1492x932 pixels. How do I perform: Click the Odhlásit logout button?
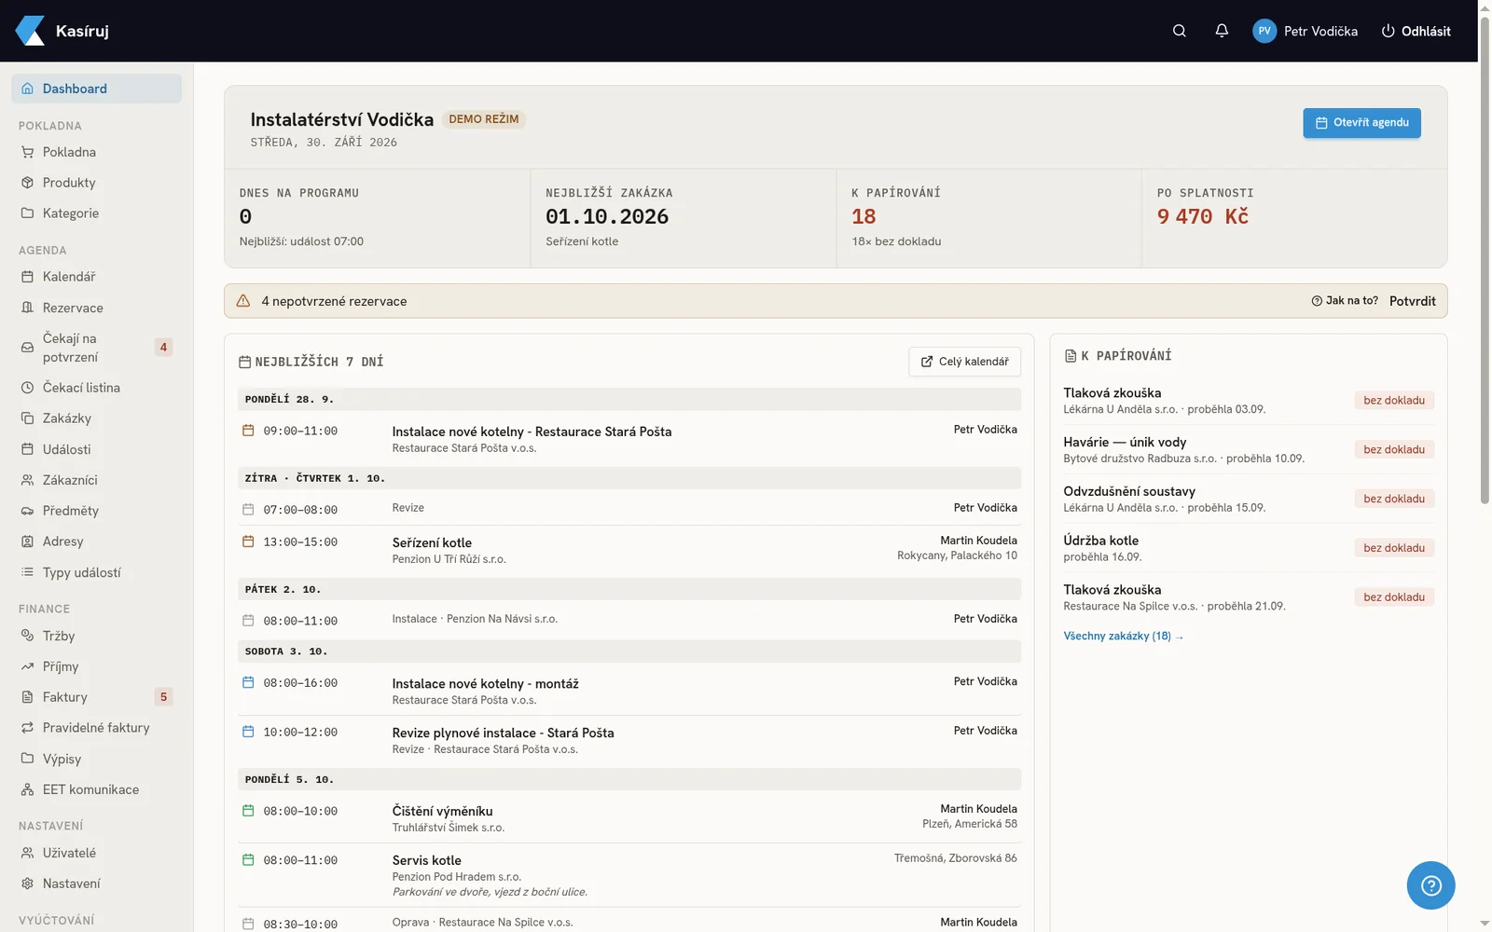tap(1416, 31)
